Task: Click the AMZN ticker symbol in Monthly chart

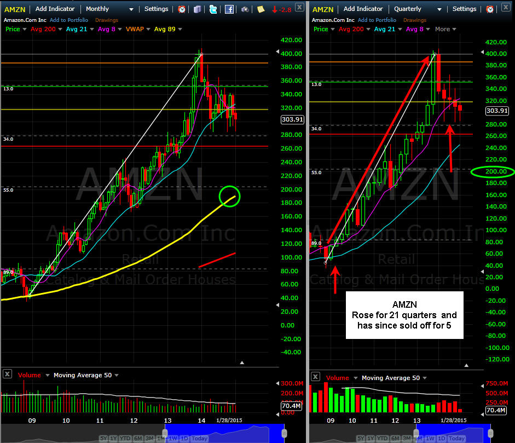Action: [15, 9]
